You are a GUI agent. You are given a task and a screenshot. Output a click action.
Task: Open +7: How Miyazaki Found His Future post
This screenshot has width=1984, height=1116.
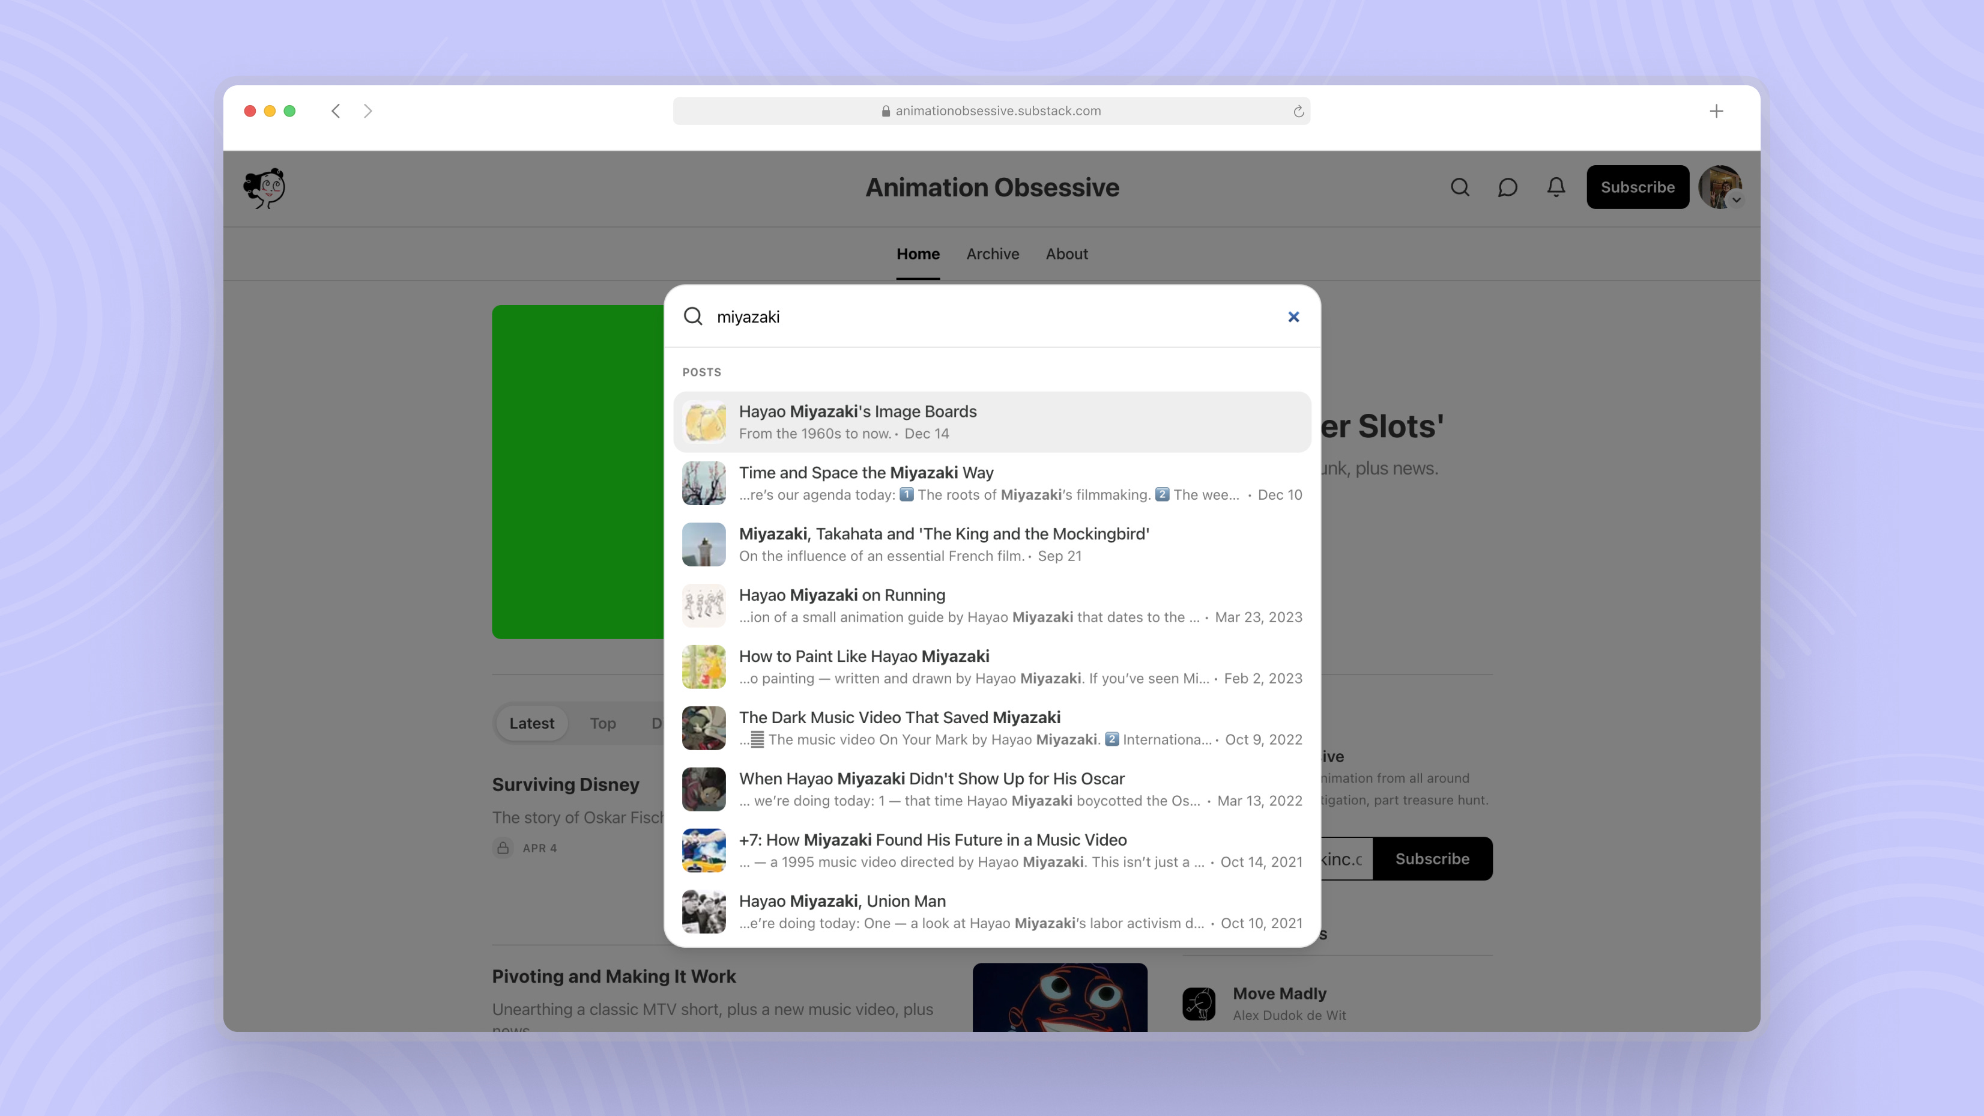tap(992, 851)
